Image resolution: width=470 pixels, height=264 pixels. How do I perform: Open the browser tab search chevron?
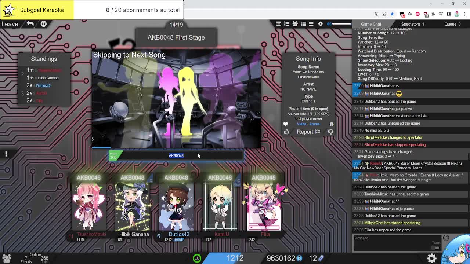click(x=430, y=4)
